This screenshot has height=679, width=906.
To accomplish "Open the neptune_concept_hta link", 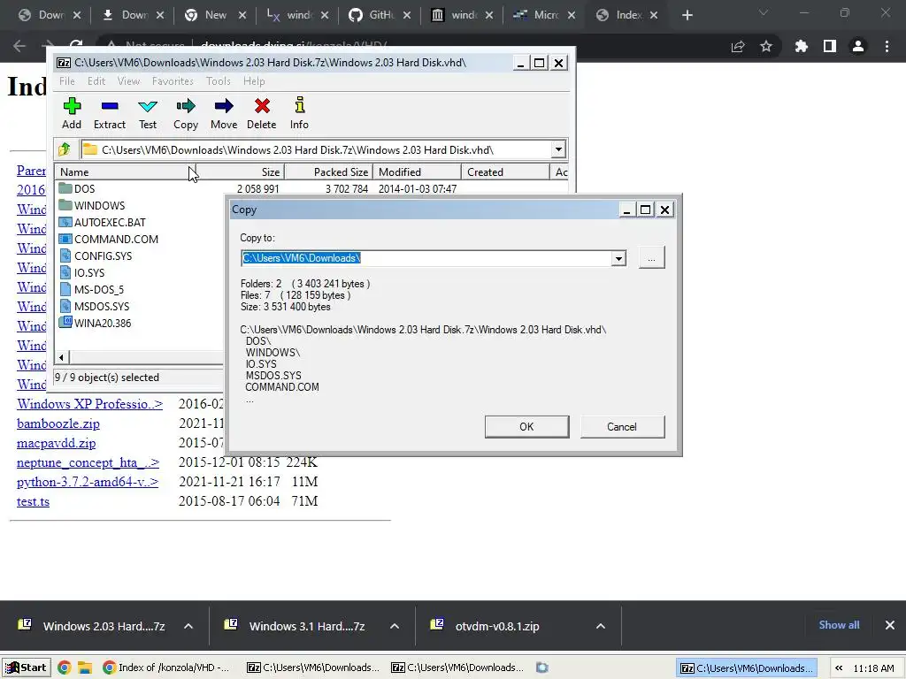I will [88, 462].
